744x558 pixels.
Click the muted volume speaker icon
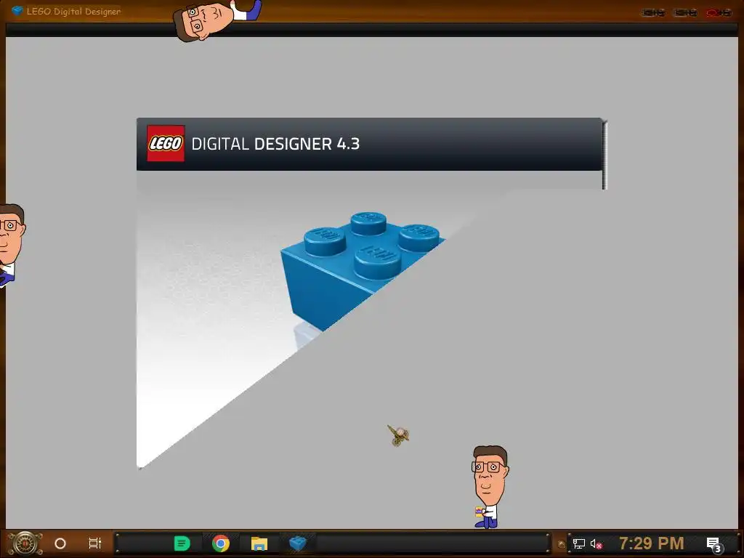click(597, 543)
